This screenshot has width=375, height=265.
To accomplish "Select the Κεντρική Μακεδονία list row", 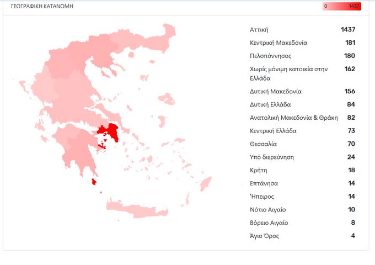I will [302, 43].
